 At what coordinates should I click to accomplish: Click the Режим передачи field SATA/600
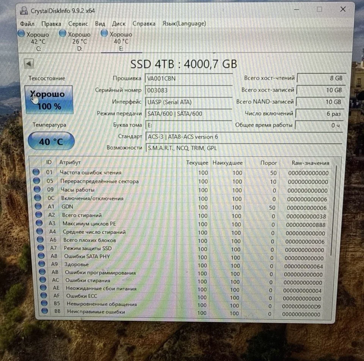tap(188, 114)
